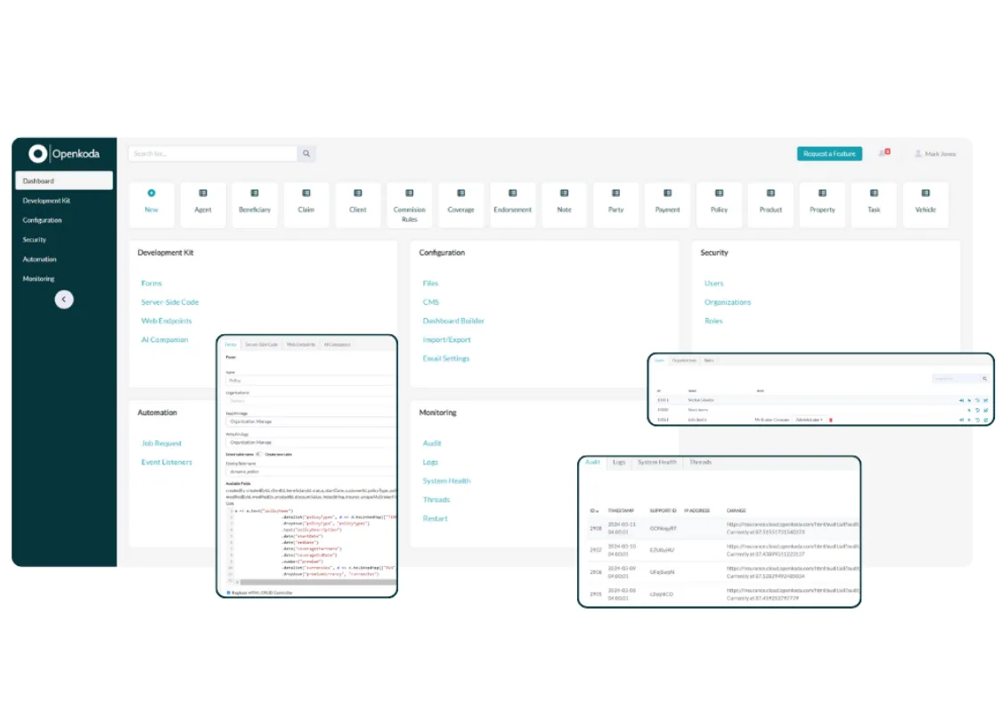Viewport: 1002px width, 713px height.
Task: Open the Audit link under Monitoring
Action: coord(432,443)
